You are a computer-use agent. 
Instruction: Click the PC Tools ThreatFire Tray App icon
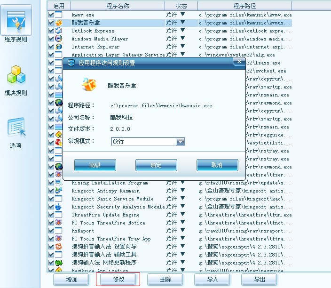pyautogui.click(x=59, y=239)
